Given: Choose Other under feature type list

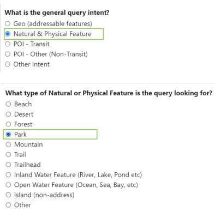Looking at the screenshot, I should [8, 205].
